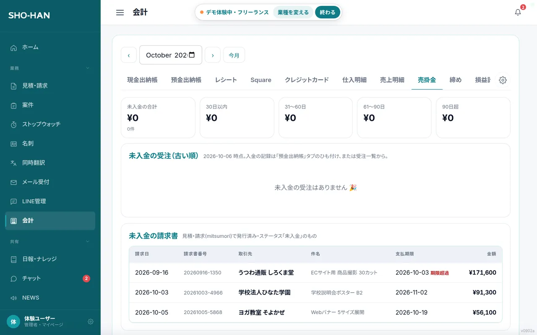Image resolution: width=537 pixels, height=335 pixels.
Task: Switch to the 現金出納帳 tab
Action: point(142,80)
